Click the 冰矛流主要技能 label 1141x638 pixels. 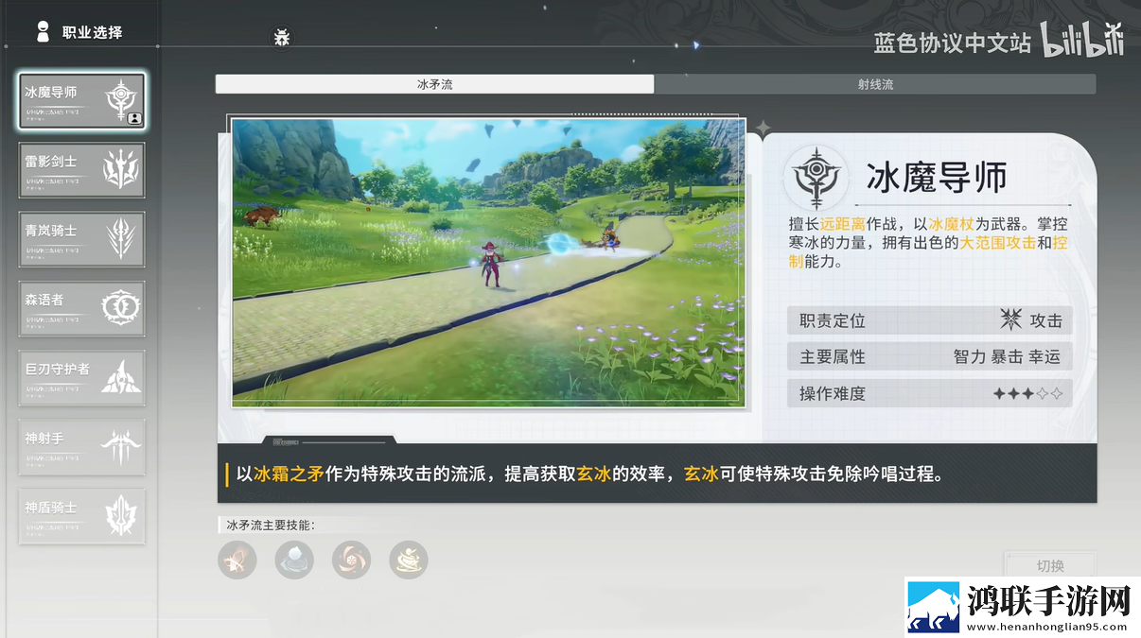(271, 525)
